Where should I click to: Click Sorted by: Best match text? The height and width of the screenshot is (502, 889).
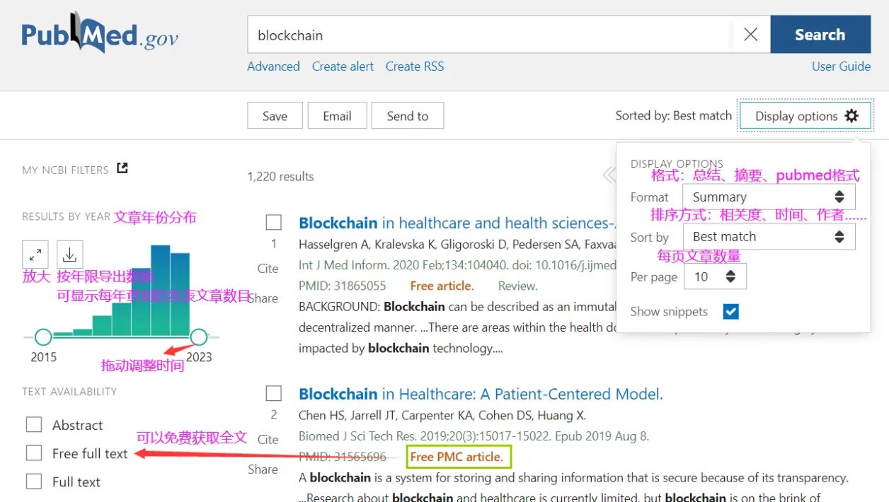coord(673,115)
